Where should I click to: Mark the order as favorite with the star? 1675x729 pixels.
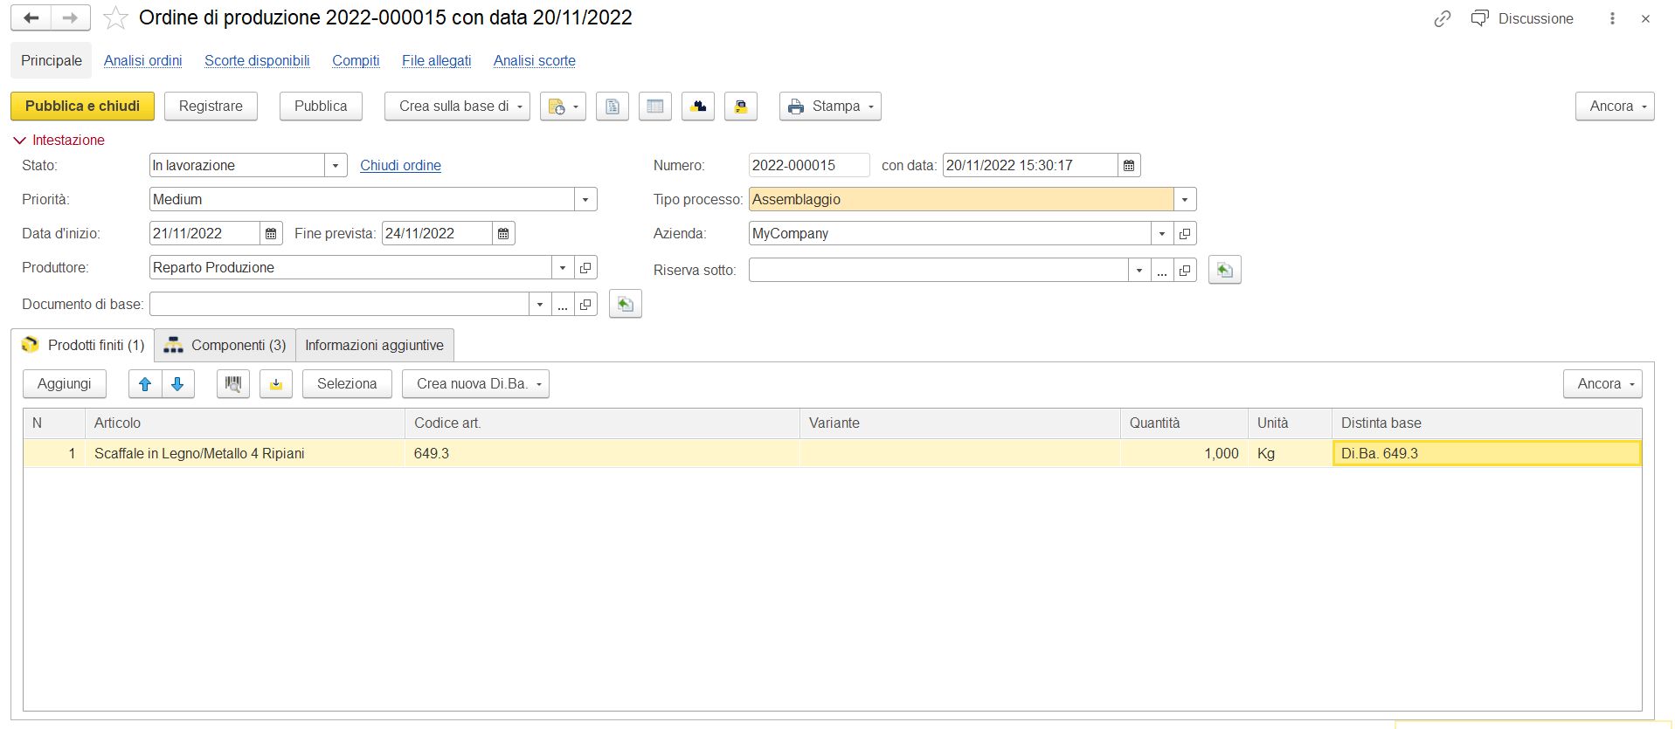(x=115, y=17)
